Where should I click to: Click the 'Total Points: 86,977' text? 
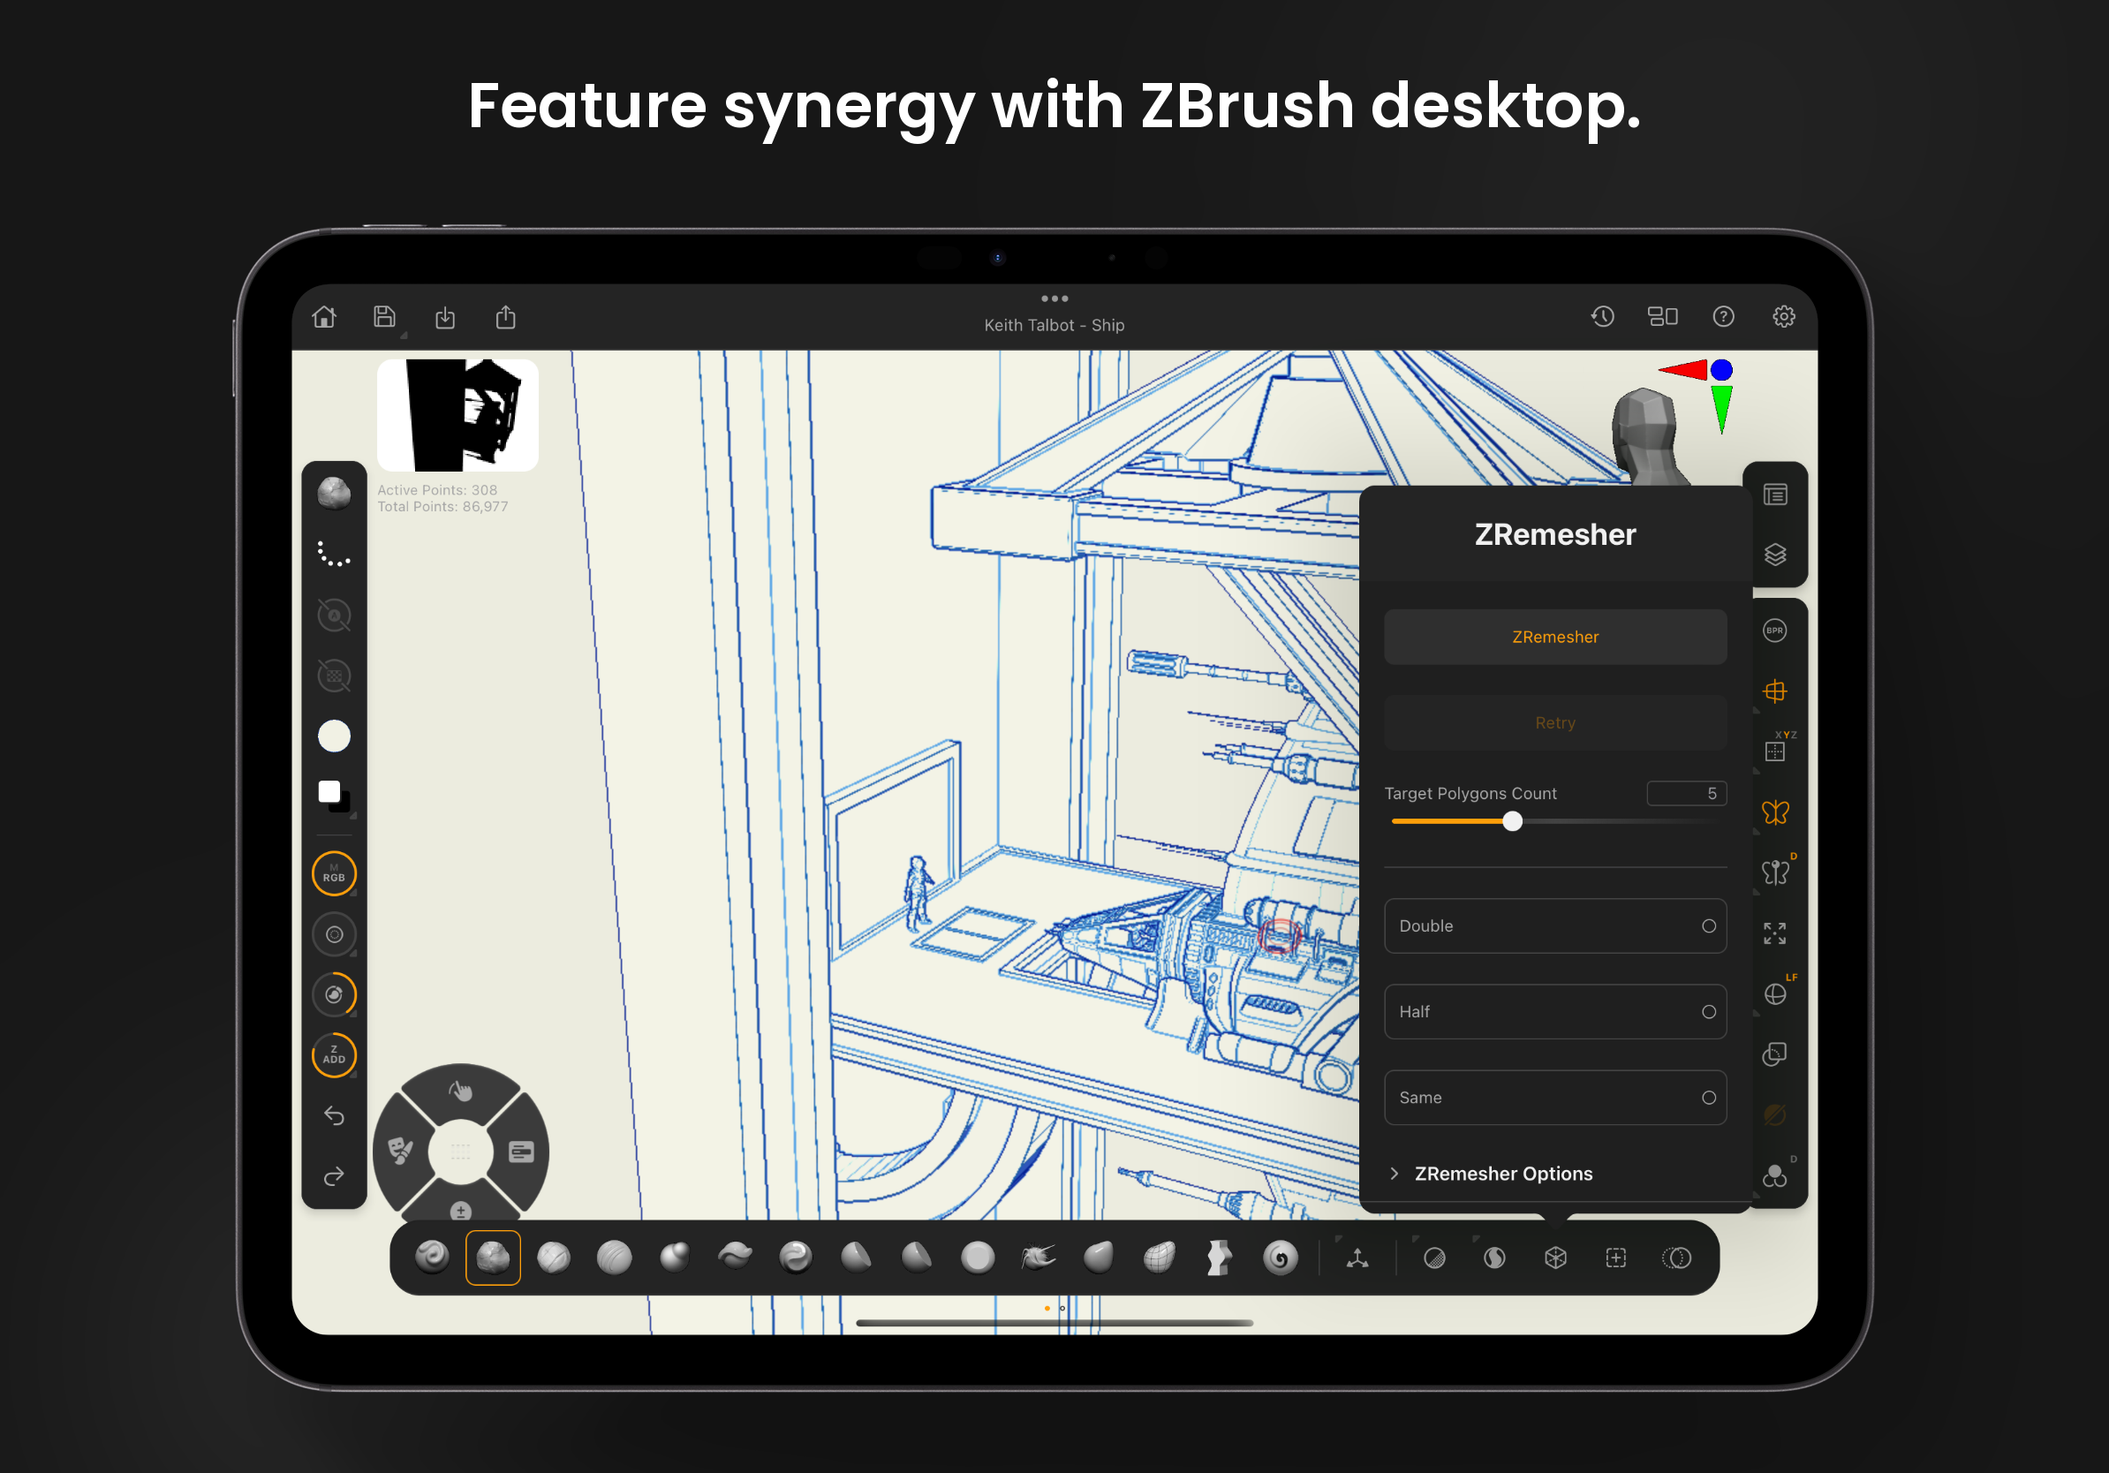point(442,507)
